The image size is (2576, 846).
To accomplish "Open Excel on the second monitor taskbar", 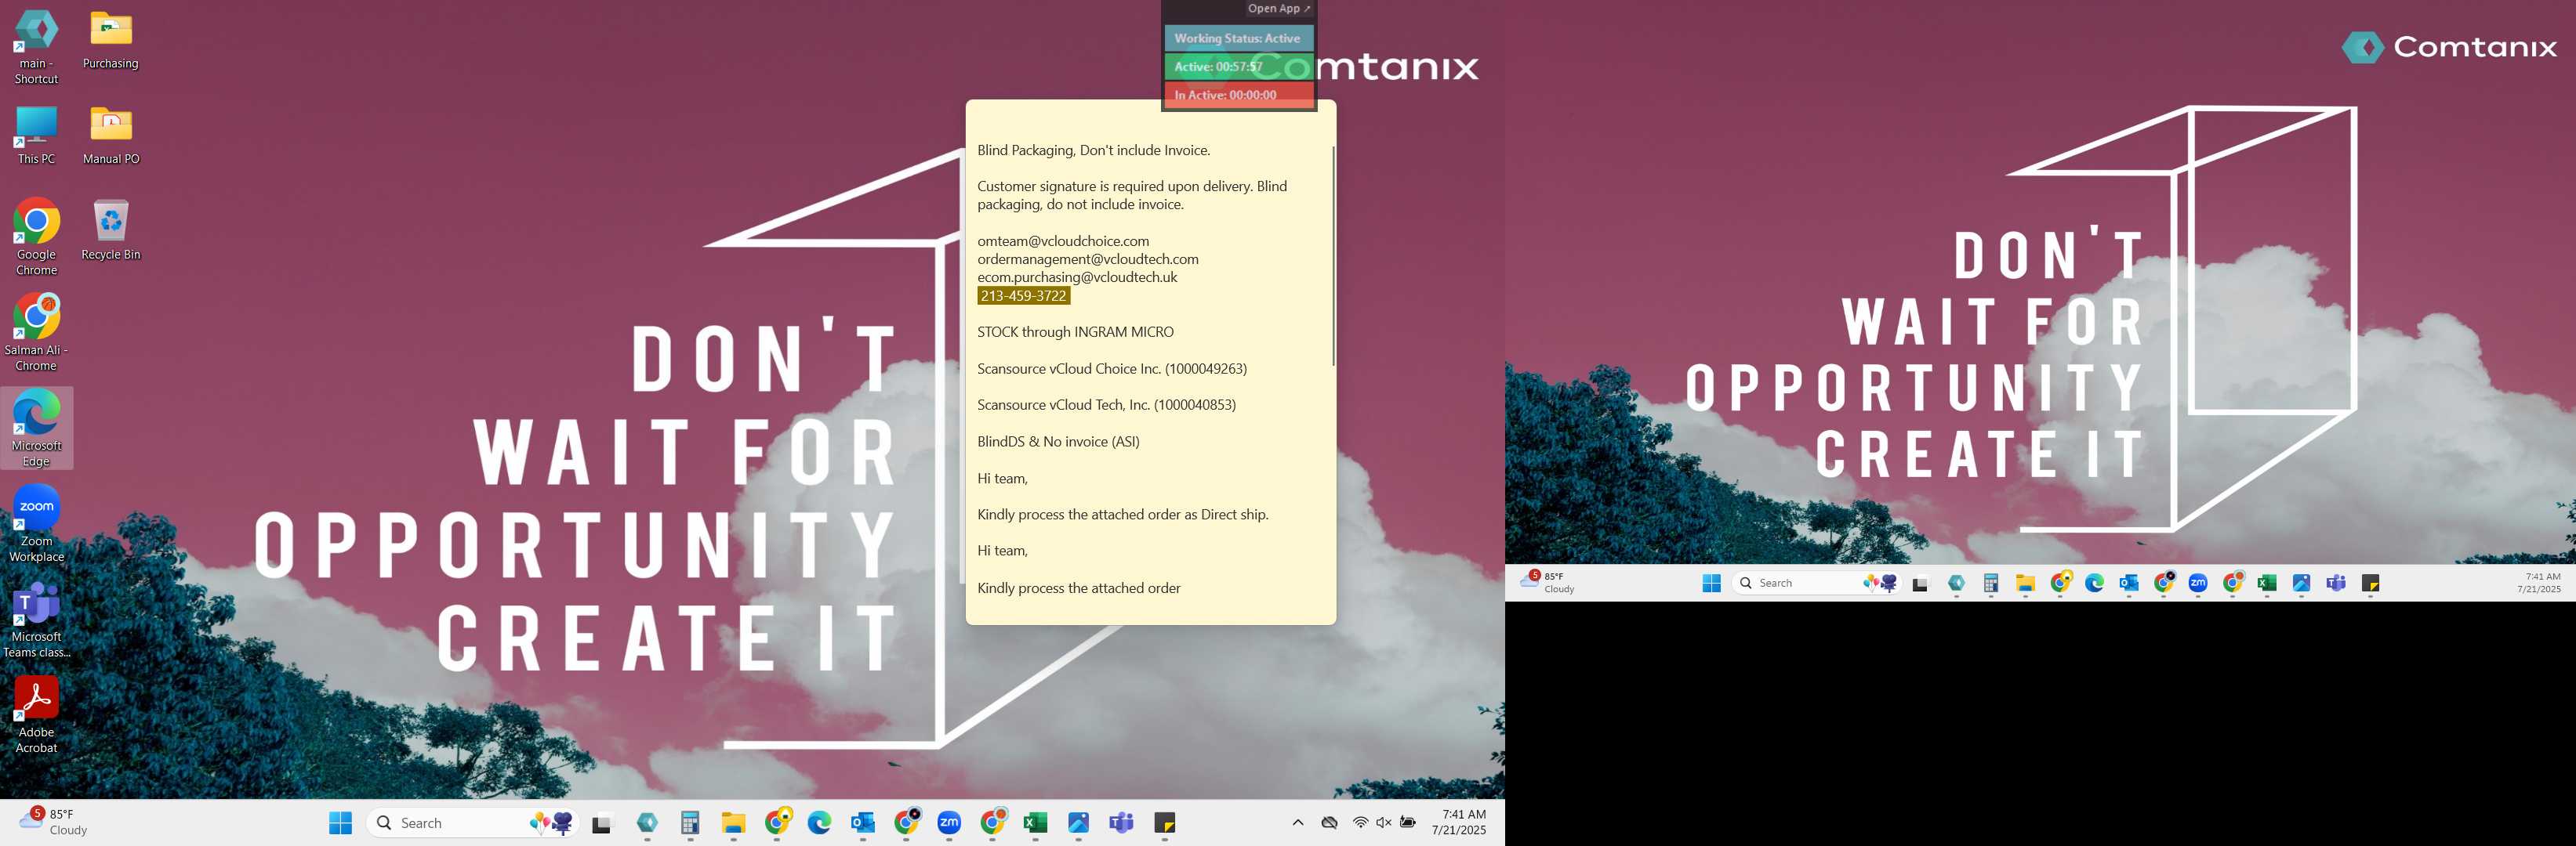I will tap(2267, 584).
